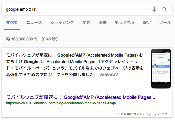
Task: Open the 地図 tab
Action: (x=86, y=22)
